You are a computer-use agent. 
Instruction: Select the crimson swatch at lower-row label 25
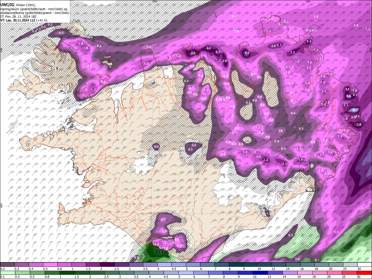(350, 273)
